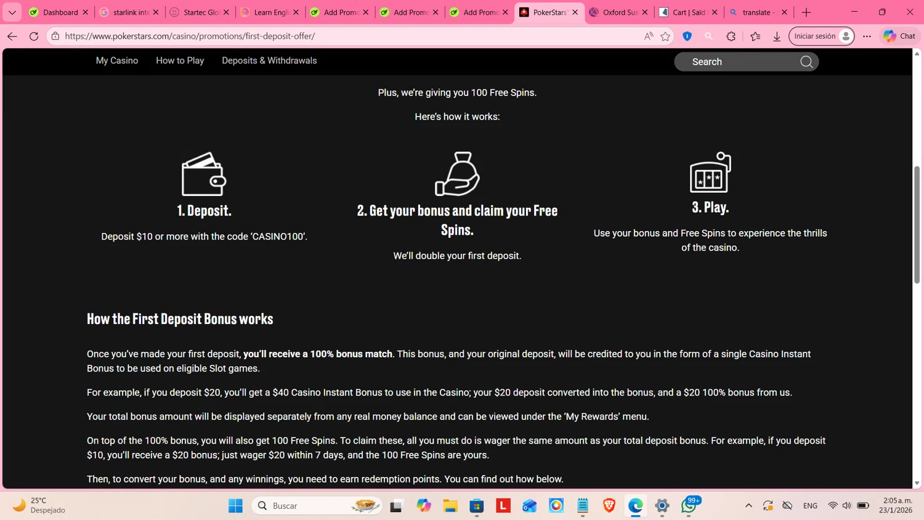Open Wi-Fi network settings tray icon
Image resolution: width=924 pixels, height=520 pixels.
pyautogui.click(x=833, y=506)
